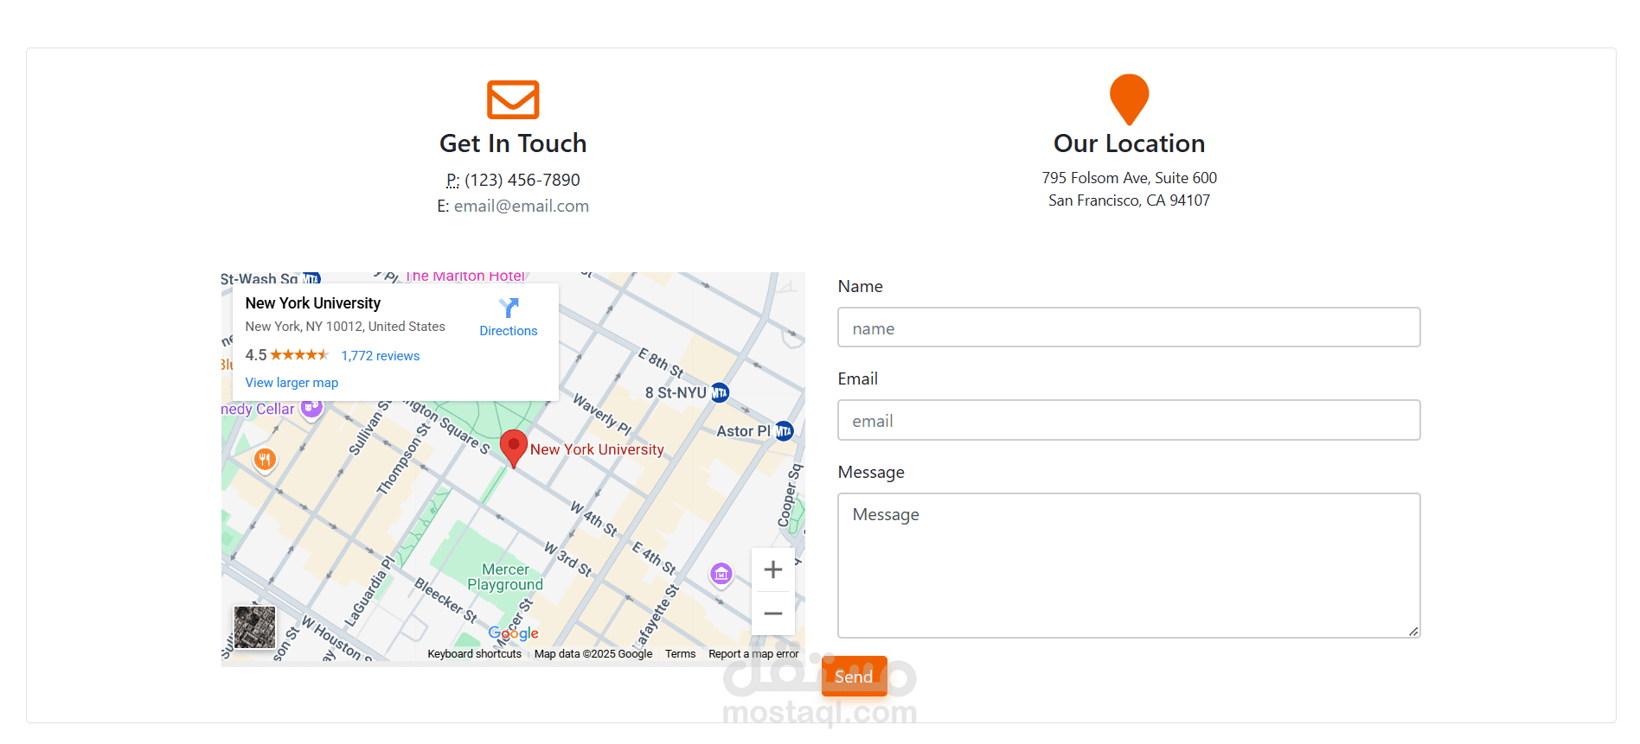The width and height of the screenshot is (1640, 744).
Task: Click the Google logo on the map
Action: point(514,633)
